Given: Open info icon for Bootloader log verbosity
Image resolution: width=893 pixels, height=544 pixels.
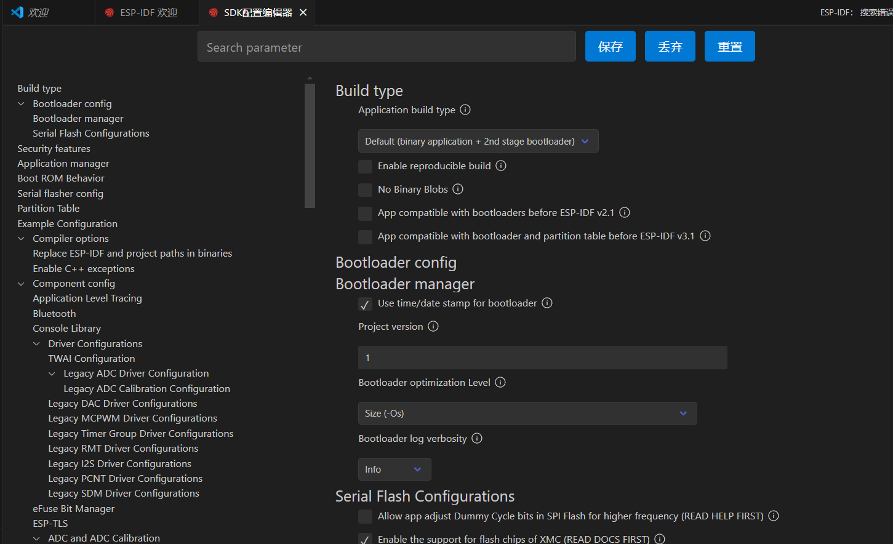Looking at the screenshot, I should [477, 439].
